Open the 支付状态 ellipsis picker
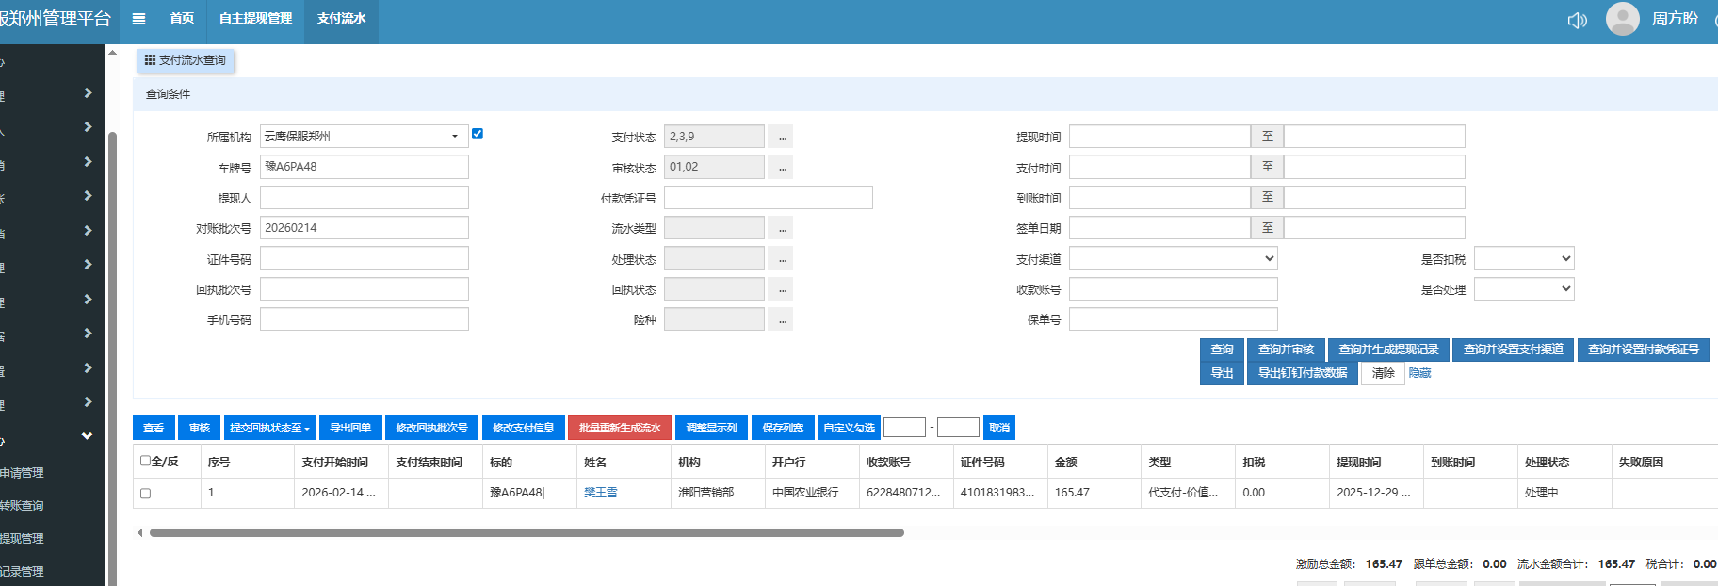1718x586 pixels. click(781, 138)
